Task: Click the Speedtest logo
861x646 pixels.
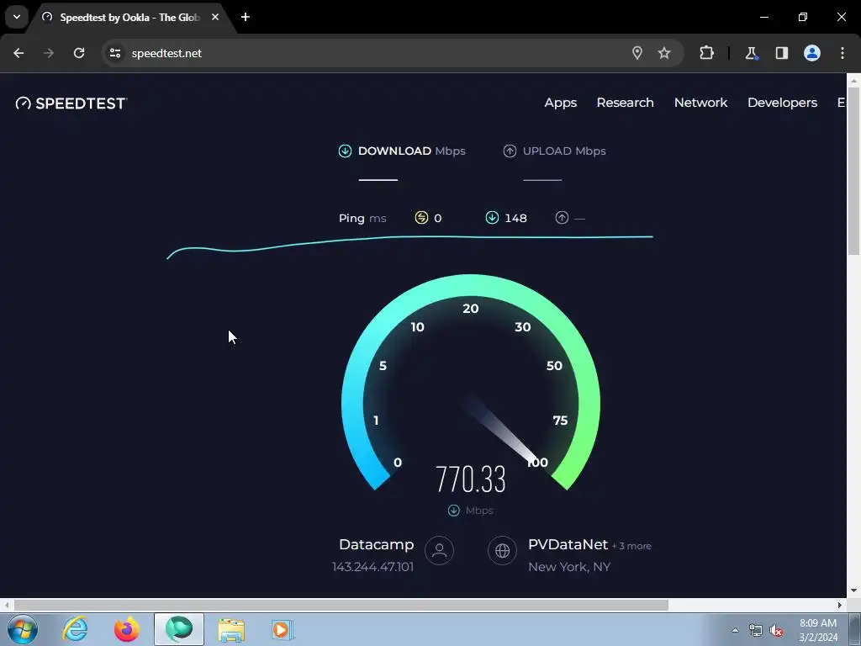Action: coord(71,103)
